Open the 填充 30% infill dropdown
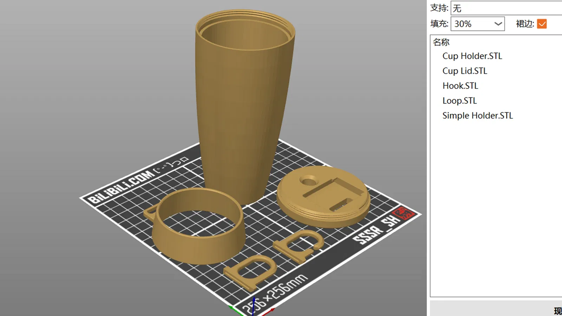The image size is (562, 316). click(478, 24)
